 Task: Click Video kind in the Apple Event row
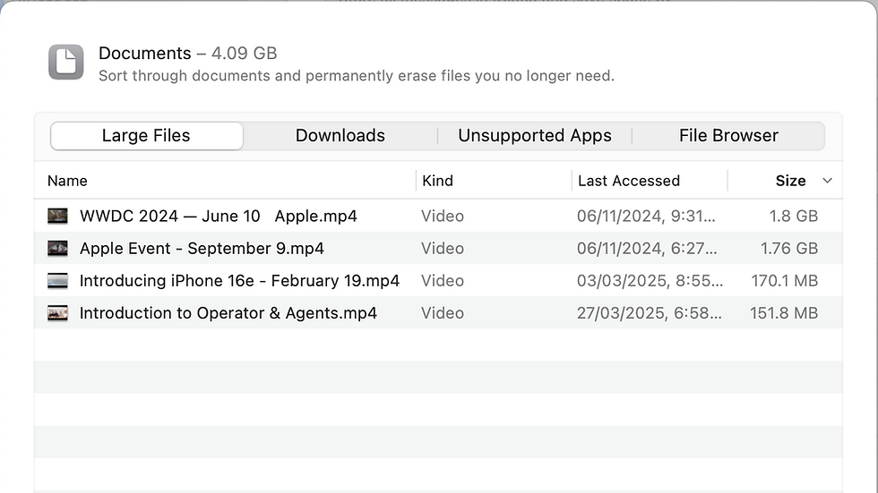(443, 249)
